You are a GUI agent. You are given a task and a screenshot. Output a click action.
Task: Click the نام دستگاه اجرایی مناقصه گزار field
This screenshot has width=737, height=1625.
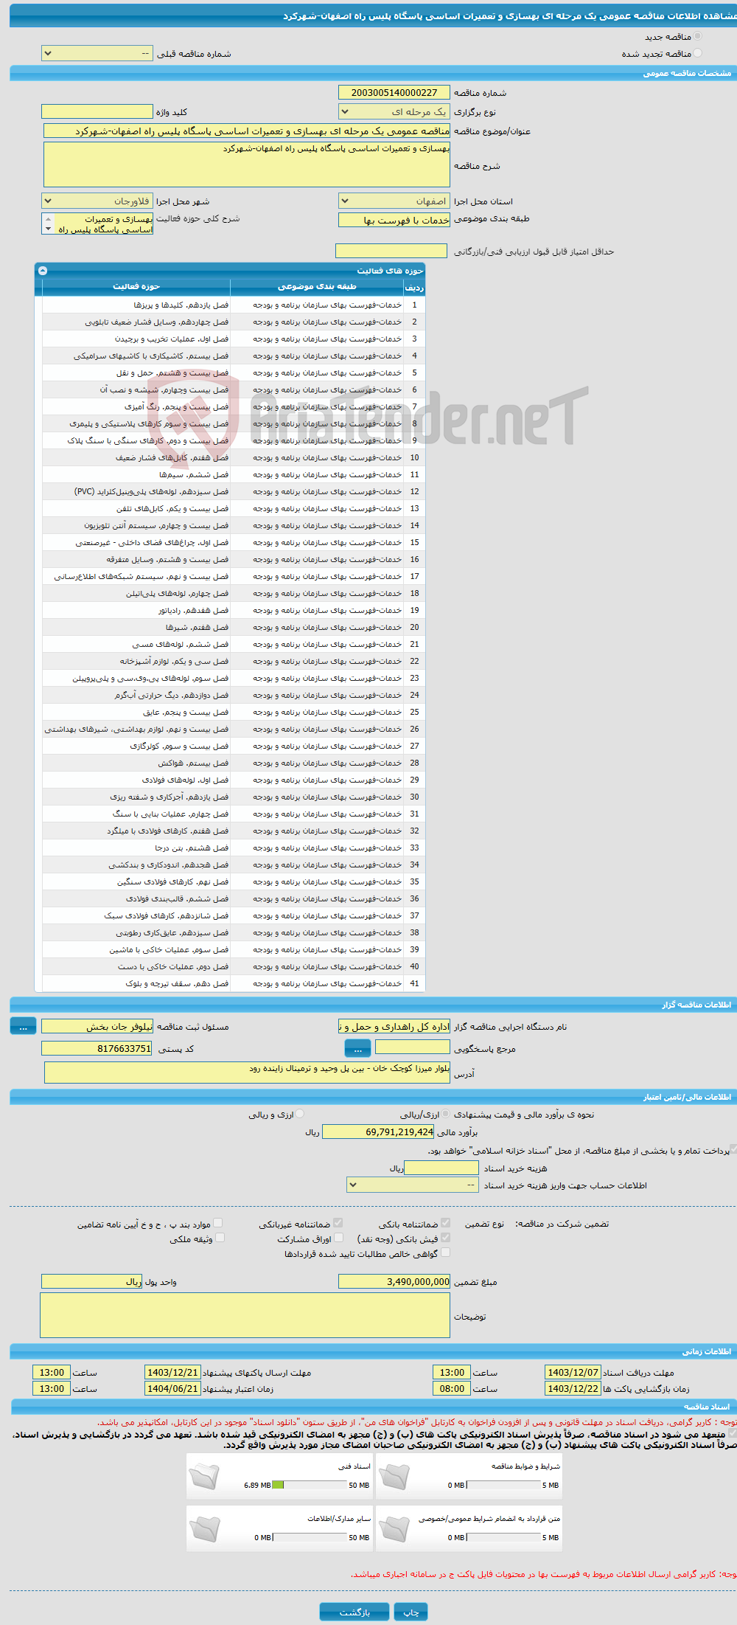coord(394,1026)
